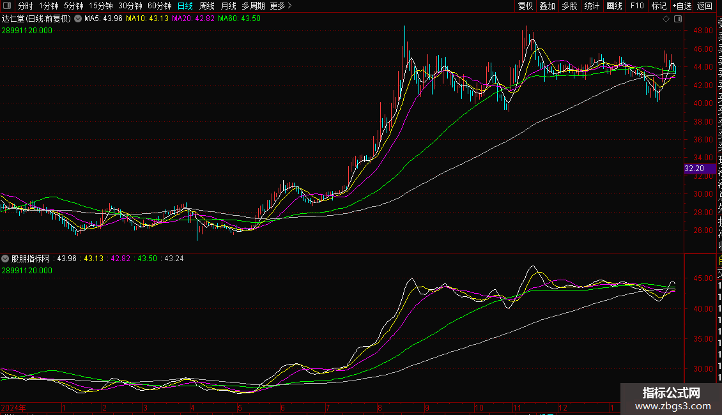Screen dimensions: 722x415
Task: Switch to 月线 monthly chart
Action: point(228,6)
